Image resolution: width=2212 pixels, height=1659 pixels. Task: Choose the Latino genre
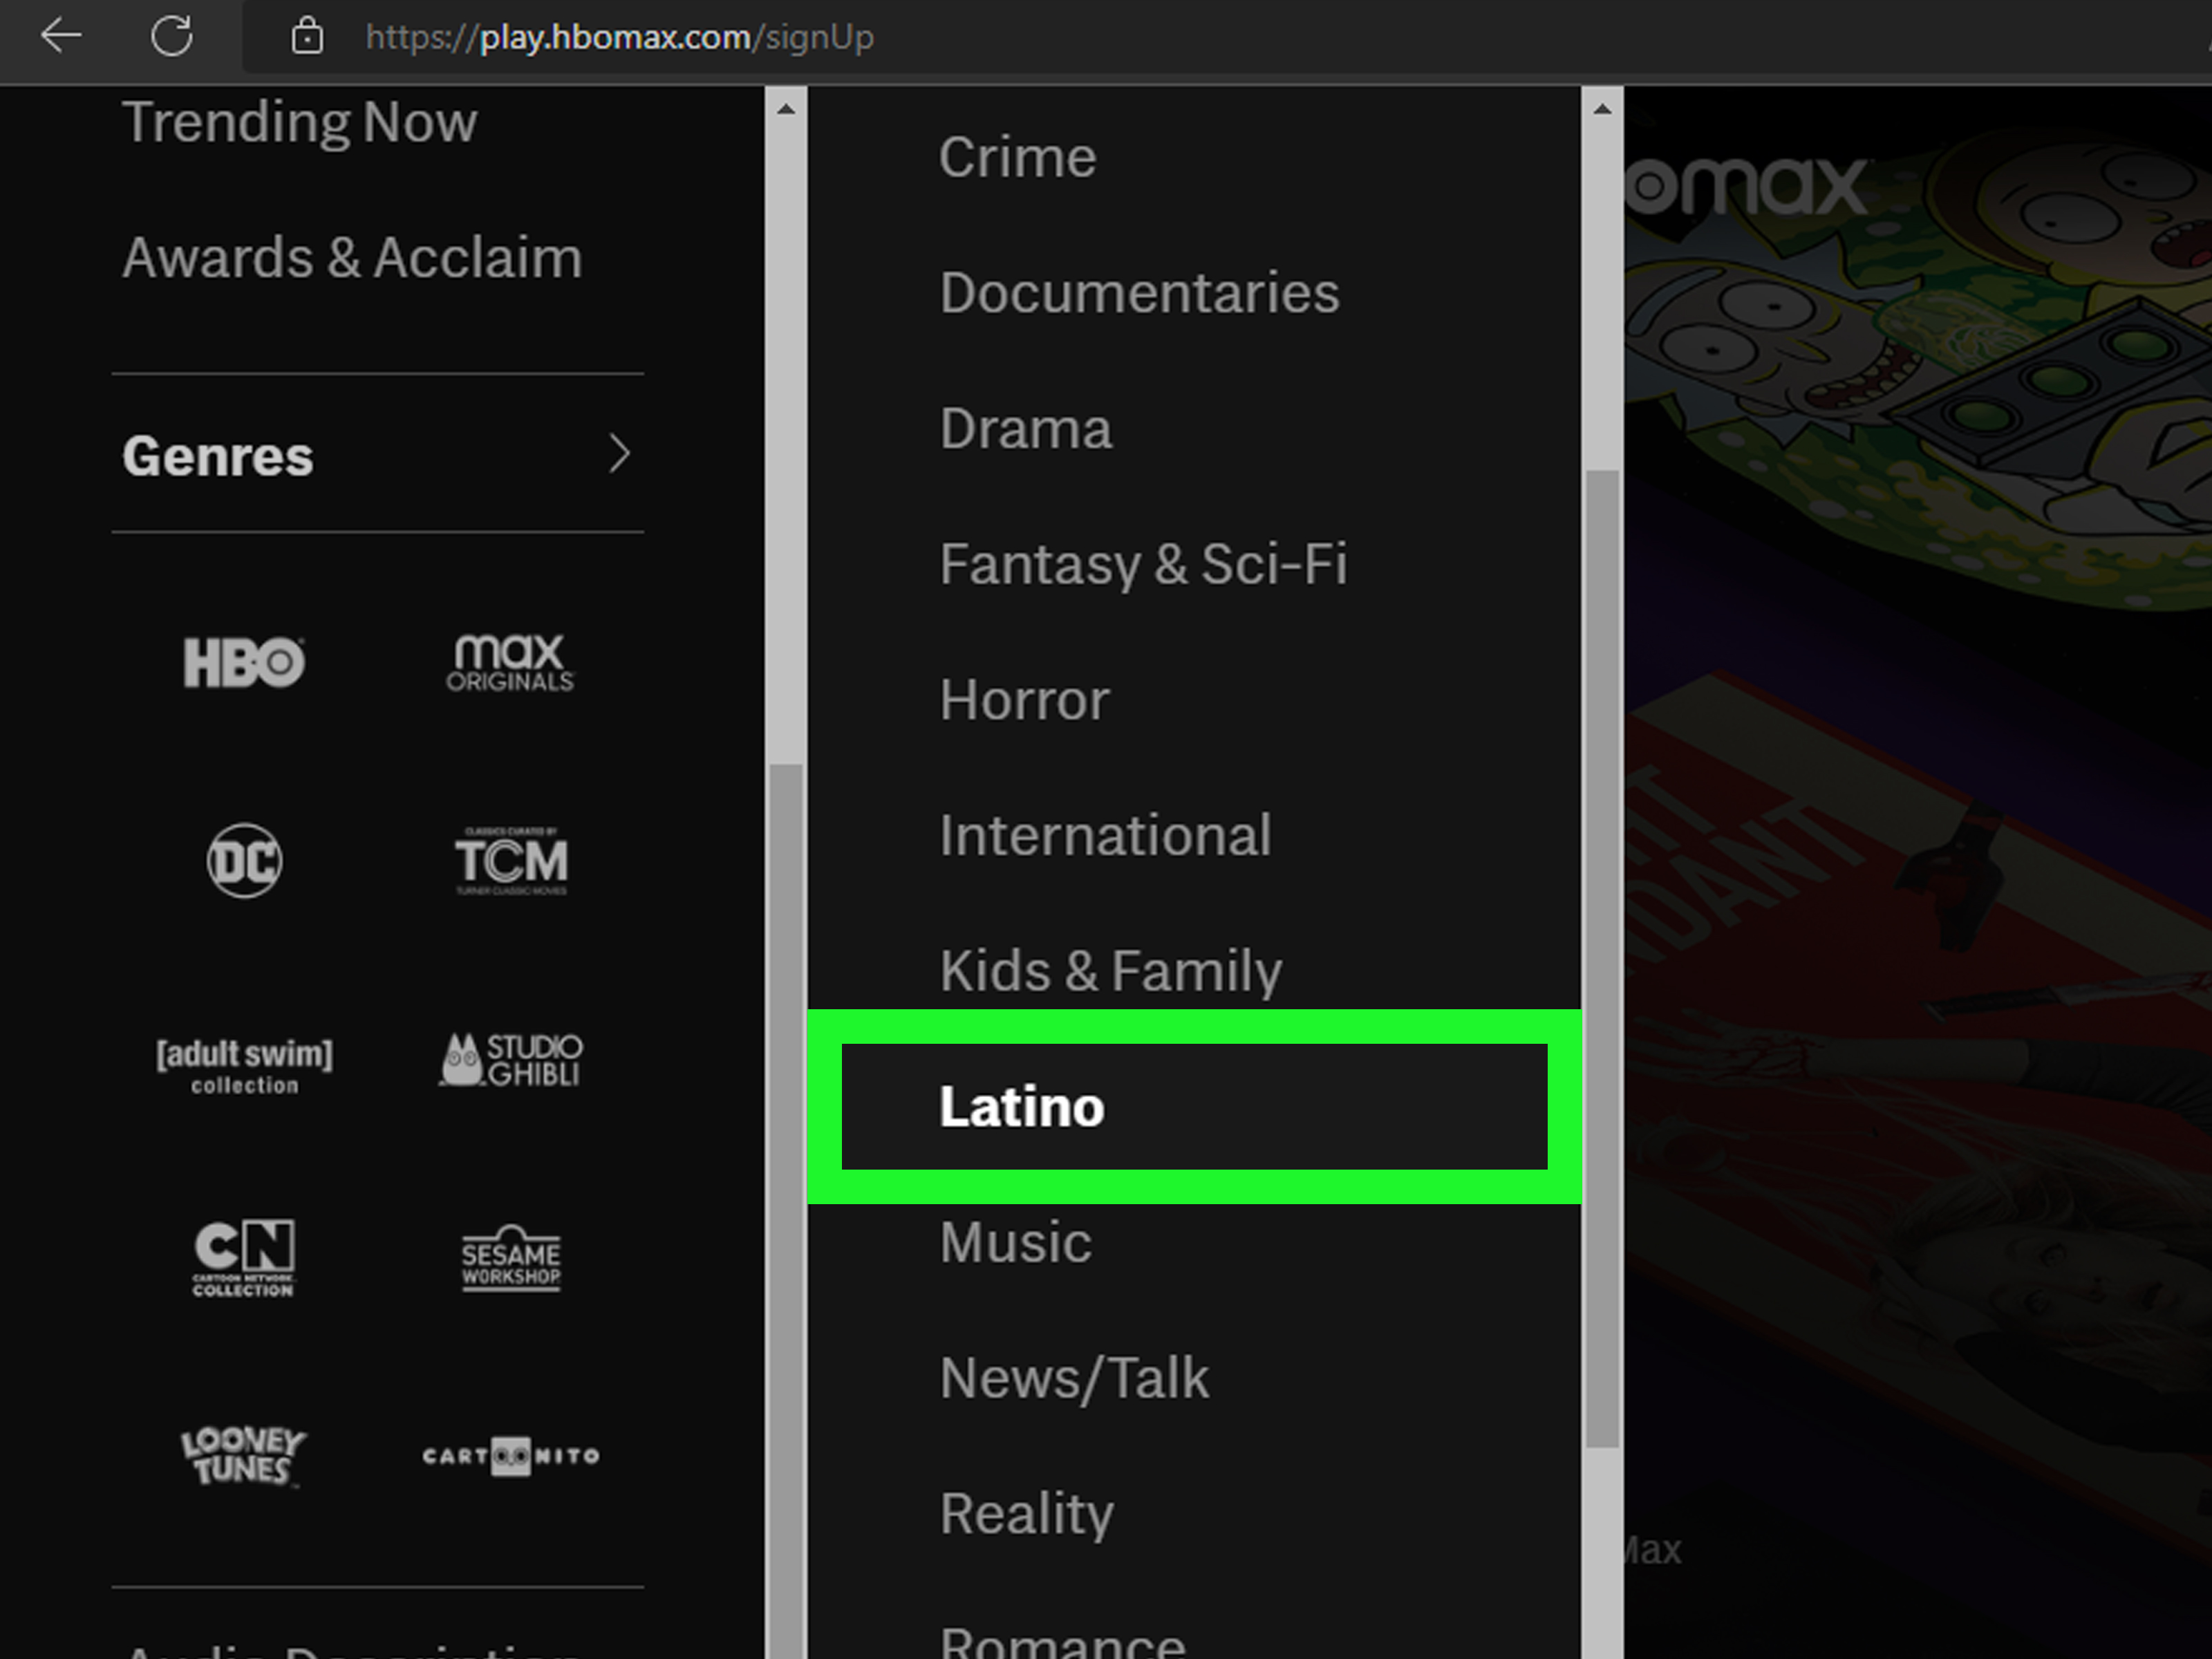(1021, 1106)
